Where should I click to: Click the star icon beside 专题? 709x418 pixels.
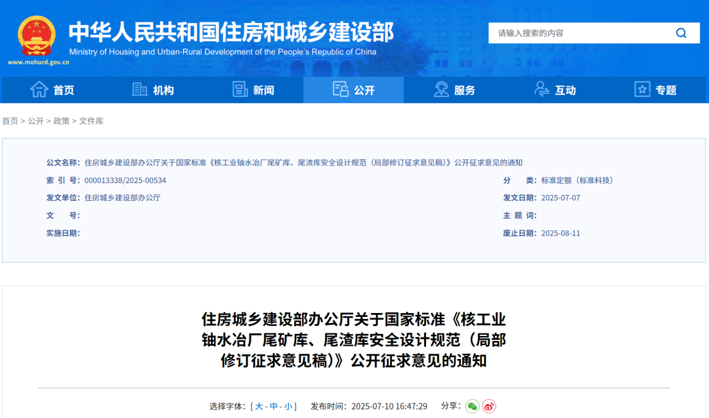(642, 89)
